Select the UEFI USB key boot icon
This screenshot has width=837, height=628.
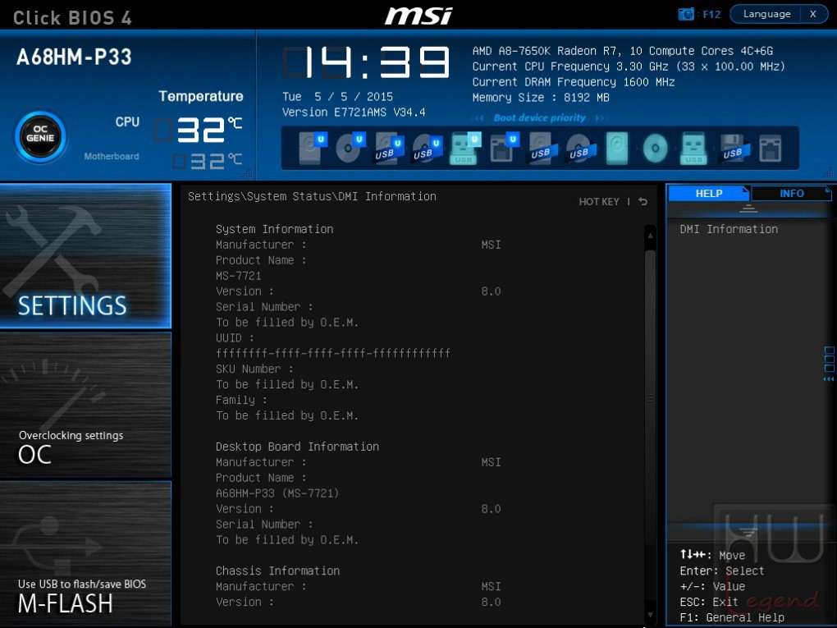coord(465,148)
